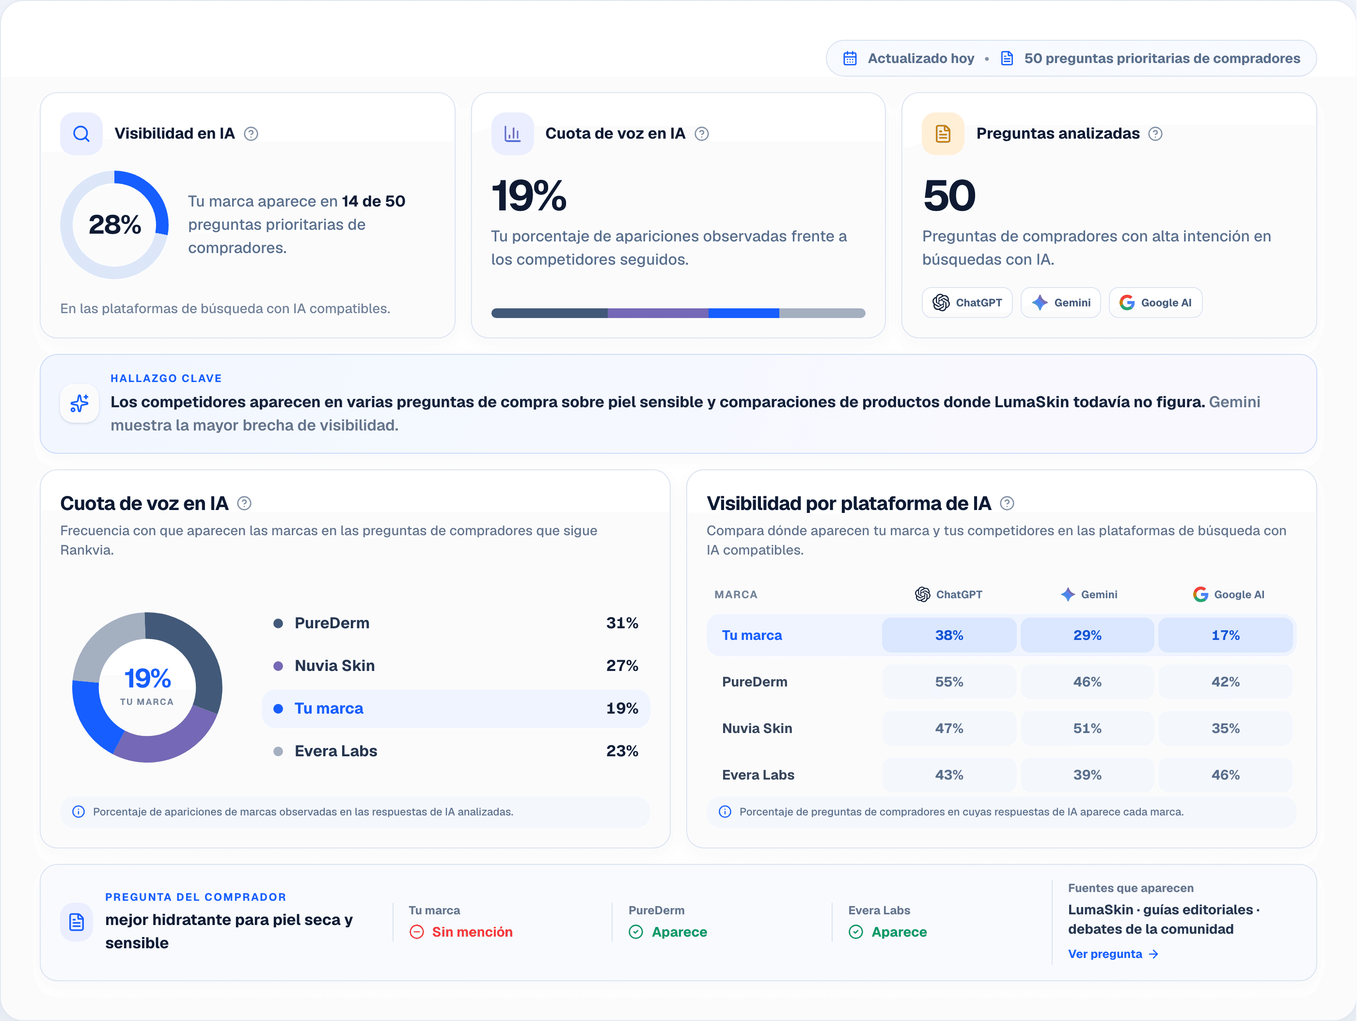
Task: Click Tu marca ChatGPT cell showing 38%
Action: [x=949, y=635]
